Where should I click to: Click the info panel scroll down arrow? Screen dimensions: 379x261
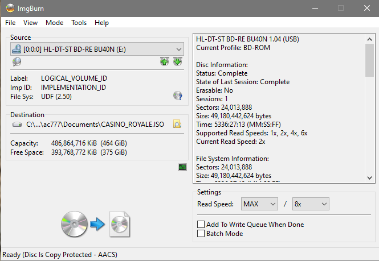point(369,178)
